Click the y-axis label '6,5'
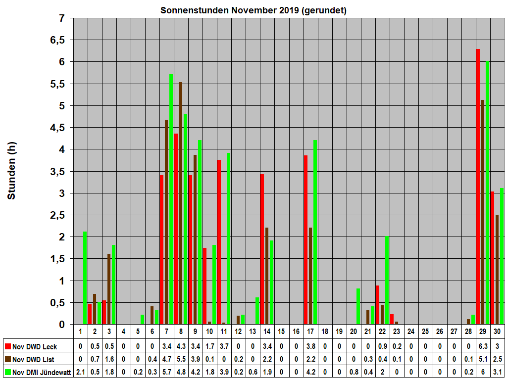The height and width of the screenshot is (380, 507). [57, 40]
